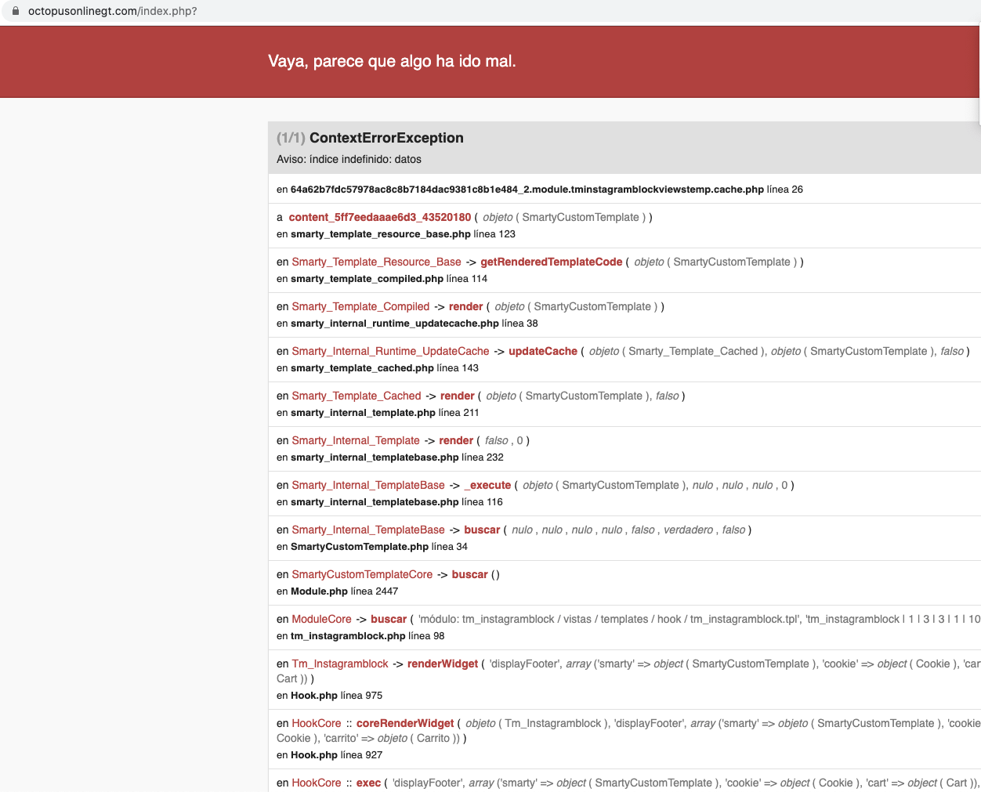Click smarty_internal_templatebase.php línea 232

click(390, 457)
